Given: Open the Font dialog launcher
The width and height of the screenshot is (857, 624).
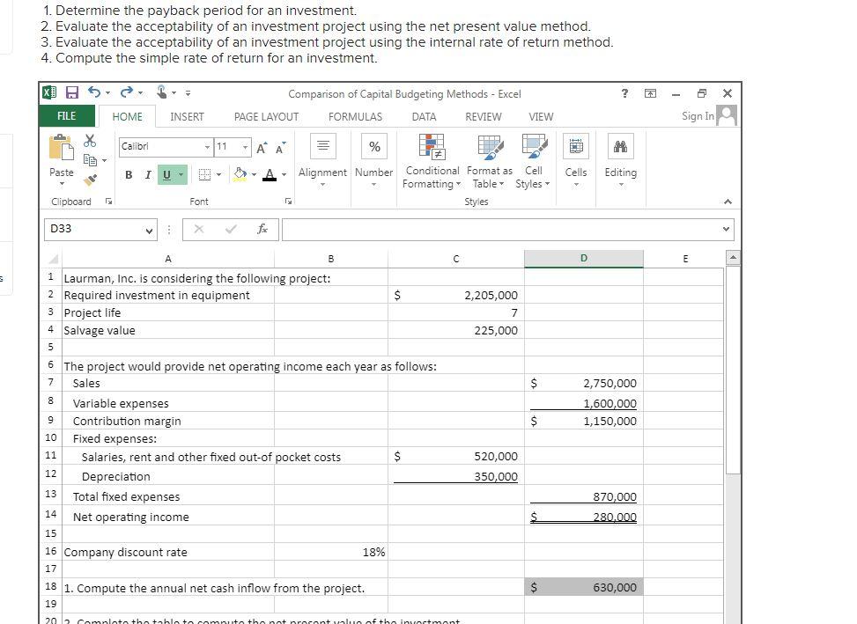Looking at the screenshot, I should click(288, 202).
